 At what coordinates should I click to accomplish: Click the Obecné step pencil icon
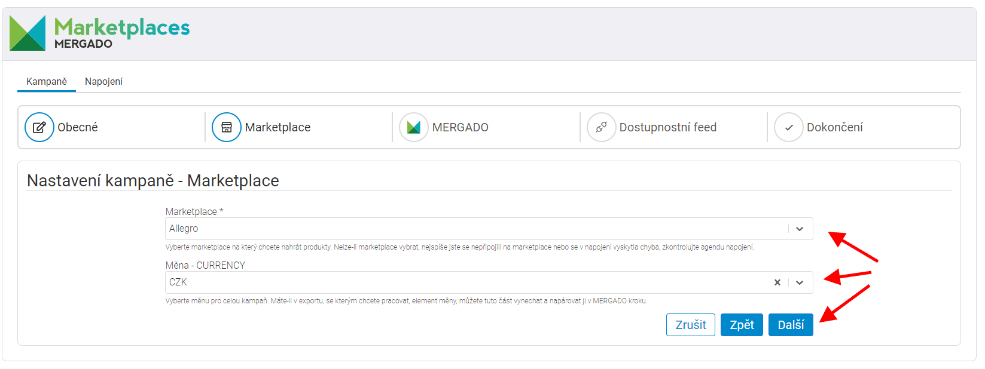[x=39, y=127]
